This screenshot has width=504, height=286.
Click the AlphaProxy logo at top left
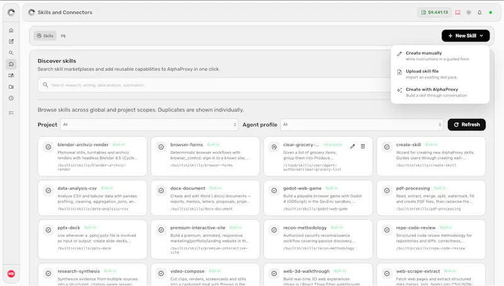pos(11,12)
